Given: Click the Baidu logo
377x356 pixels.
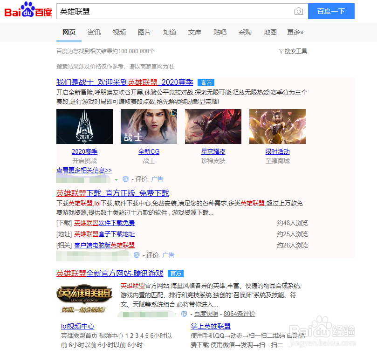Looking at the screenshot, I should 28,10.
